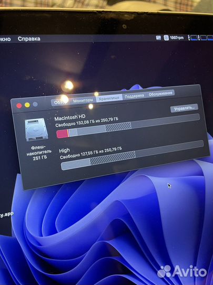213x285 pixels.
Task: Click the memory chip menu bar icon
Action: click(x=158, y=38)
